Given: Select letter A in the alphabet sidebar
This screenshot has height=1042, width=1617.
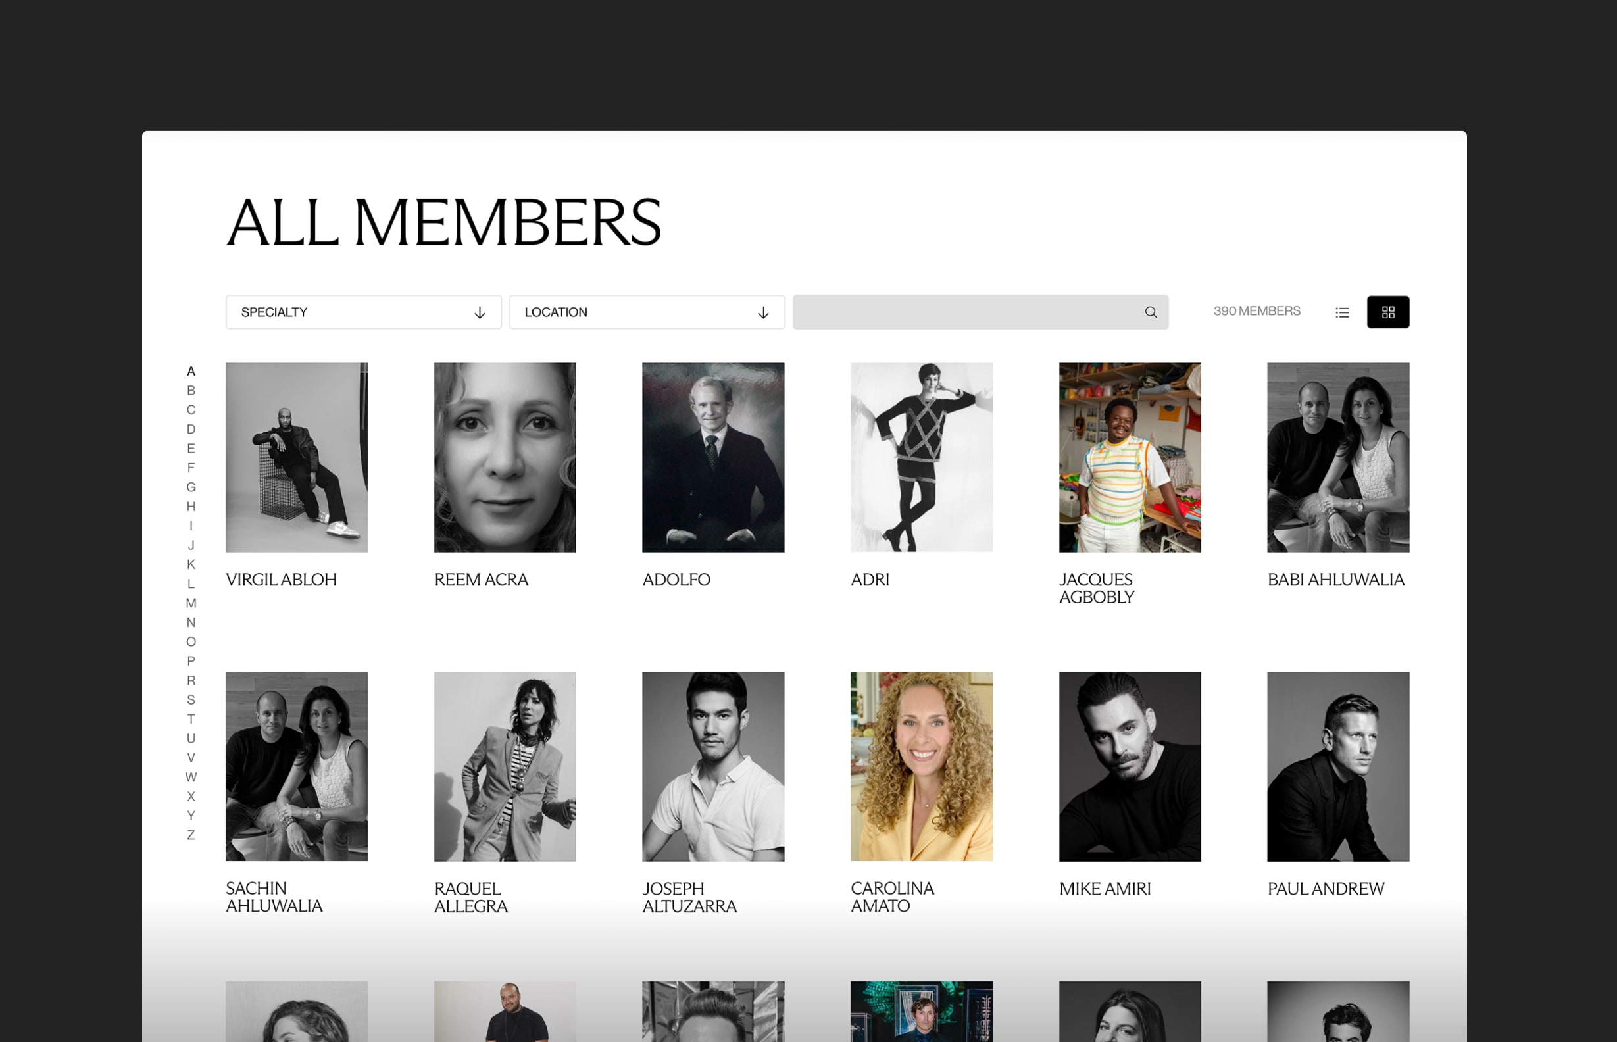Looking at the screenshot, I should pyautogui.click(x=191, y=370).
